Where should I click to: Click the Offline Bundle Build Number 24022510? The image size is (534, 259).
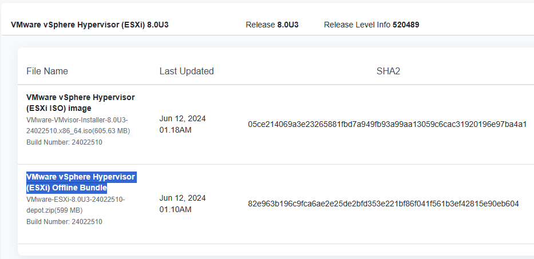coord(64,222)
